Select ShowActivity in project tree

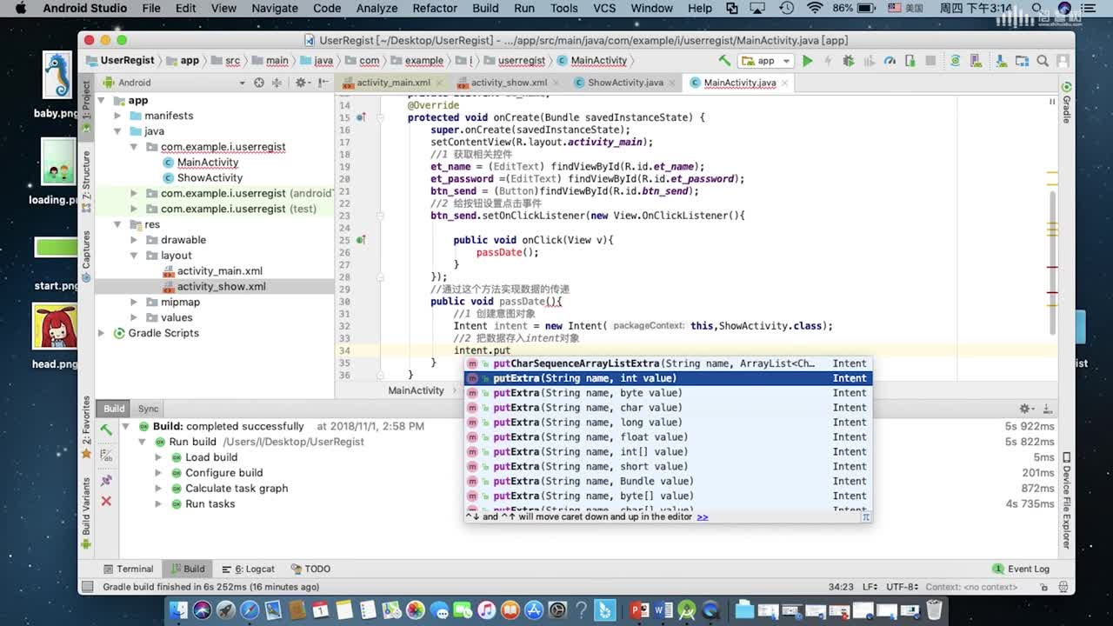(210, 177)
